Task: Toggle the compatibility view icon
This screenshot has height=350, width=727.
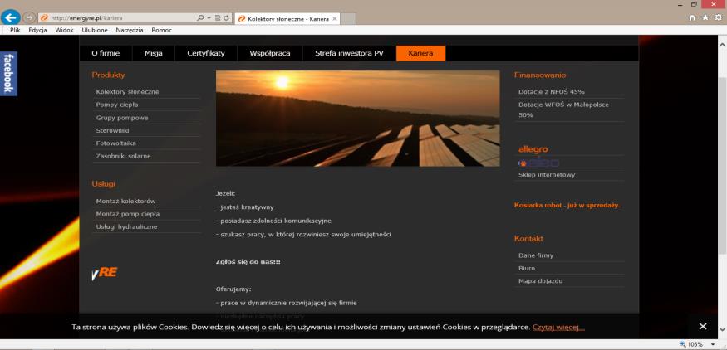Action: click(x=218, y=18)
